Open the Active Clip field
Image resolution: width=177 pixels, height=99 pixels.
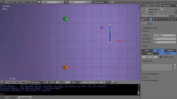[165, 42]
